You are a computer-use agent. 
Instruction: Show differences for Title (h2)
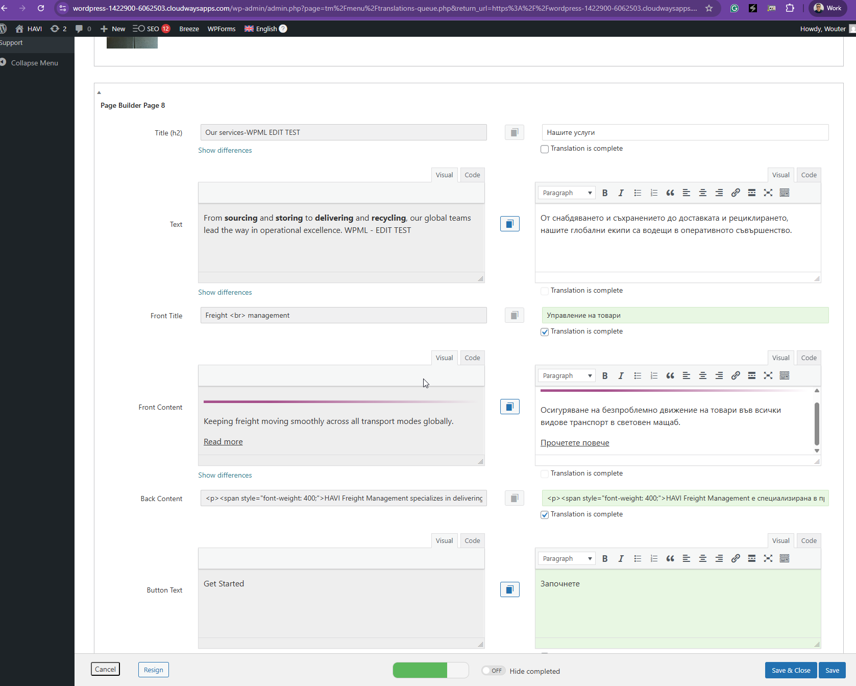tap(225, 150)
